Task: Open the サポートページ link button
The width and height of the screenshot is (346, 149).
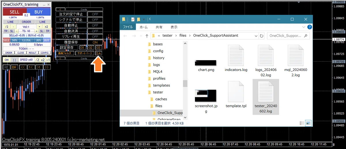Action: [85, 53]
